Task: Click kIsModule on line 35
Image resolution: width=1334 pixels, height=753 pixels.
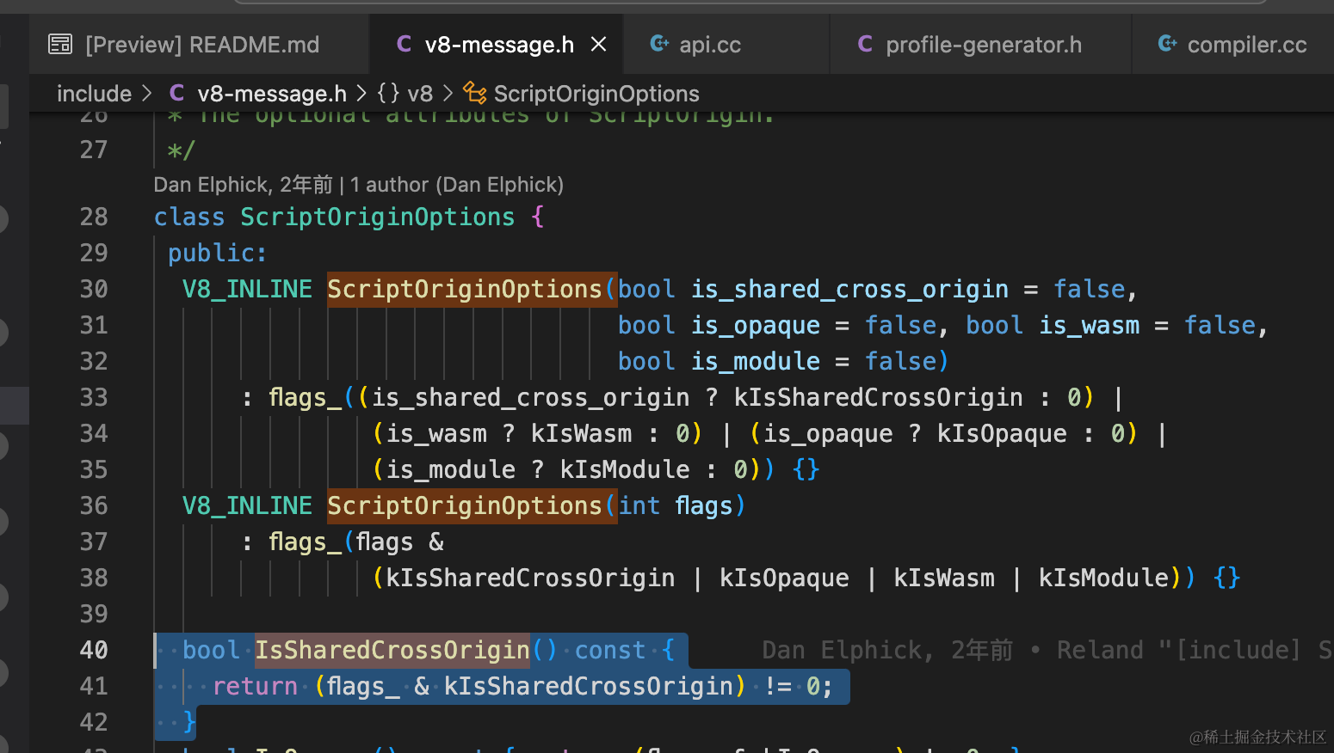Action: [625, 469]
